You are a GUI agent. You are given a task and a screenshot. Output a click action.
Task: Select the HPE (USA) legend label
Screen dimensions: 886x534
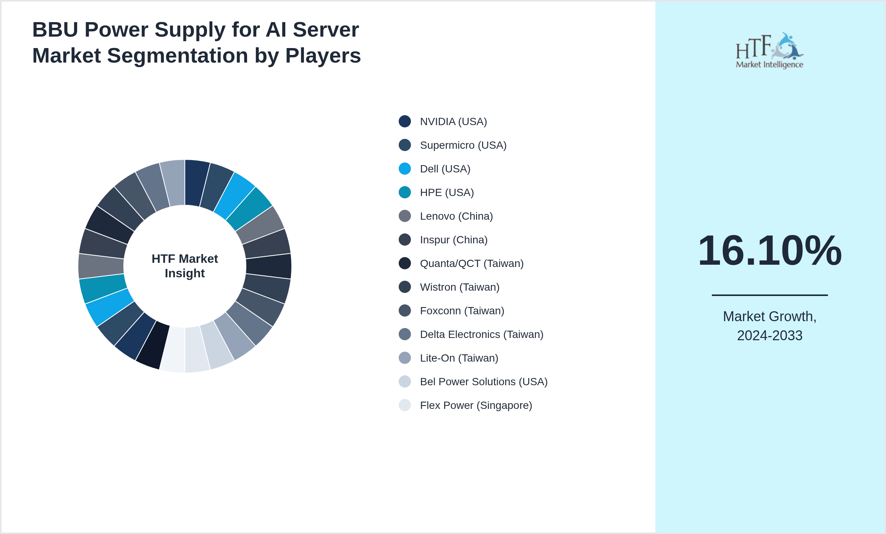(447, 193)
